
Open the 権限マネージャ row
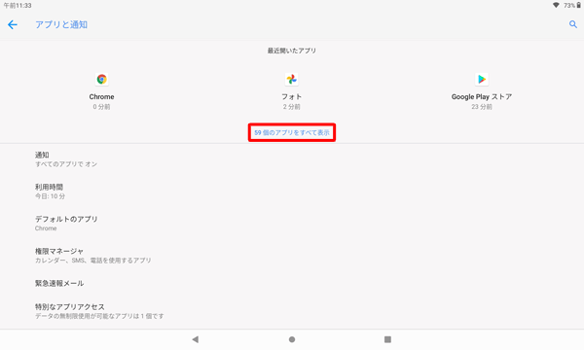[x=292, y=255]
